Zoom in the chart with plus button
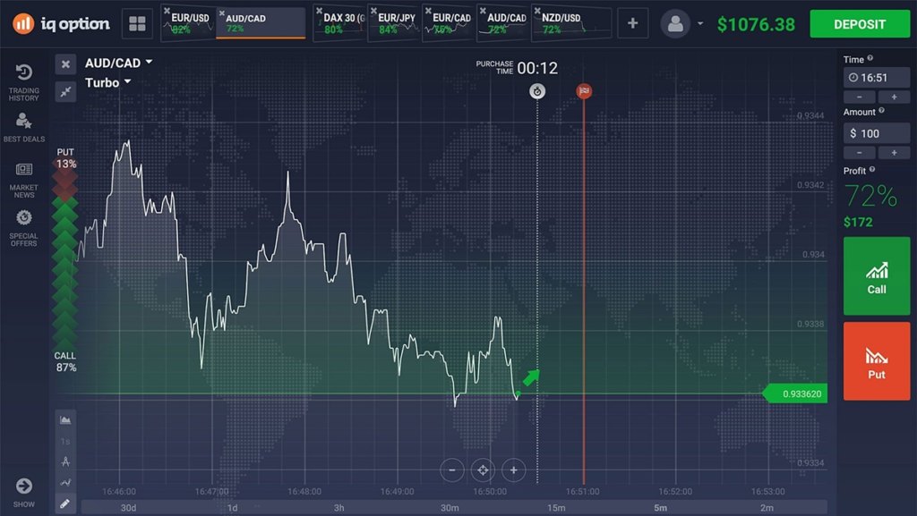 click(x=513, y=469)
